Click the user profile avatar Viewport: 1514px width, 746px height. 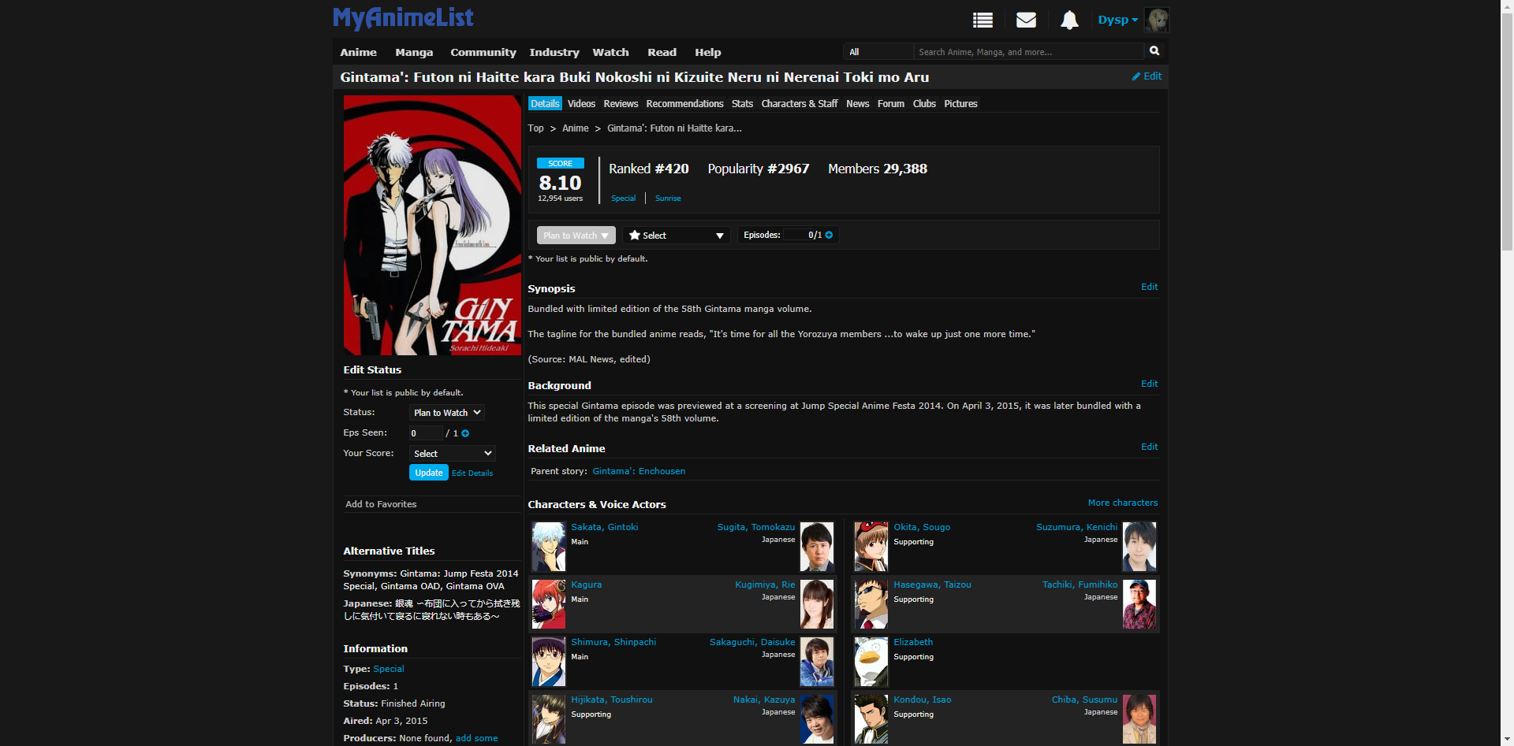(1156, 20)
